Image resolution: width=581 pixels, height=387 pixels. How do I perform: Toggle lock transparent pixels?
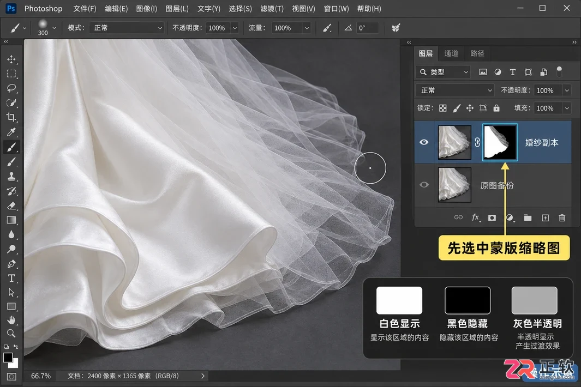[x=443, y=108]
